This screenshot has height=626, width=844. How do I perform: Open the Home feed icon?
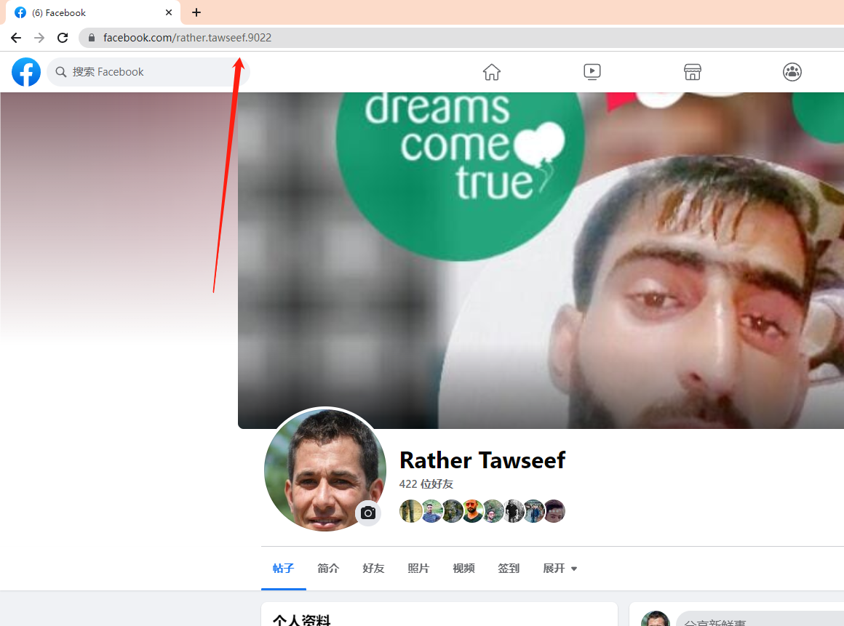(492, 72)
